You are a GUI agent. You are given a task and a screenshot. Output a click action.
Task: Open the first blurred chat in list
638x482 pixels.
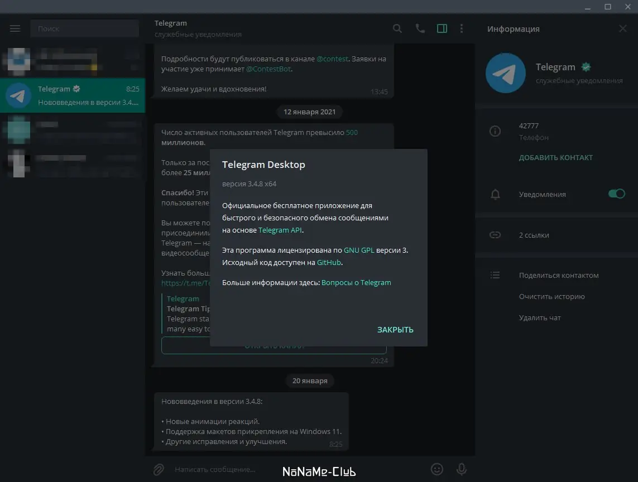(73, 61)
